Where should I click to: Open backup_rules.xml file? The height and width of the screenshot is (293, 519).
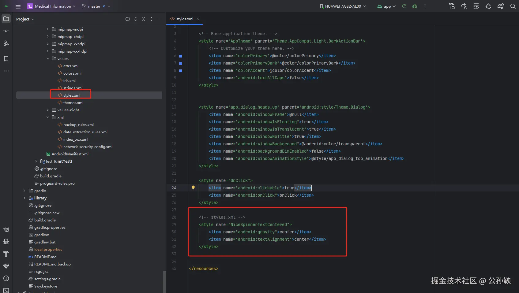tap(78, 124)
